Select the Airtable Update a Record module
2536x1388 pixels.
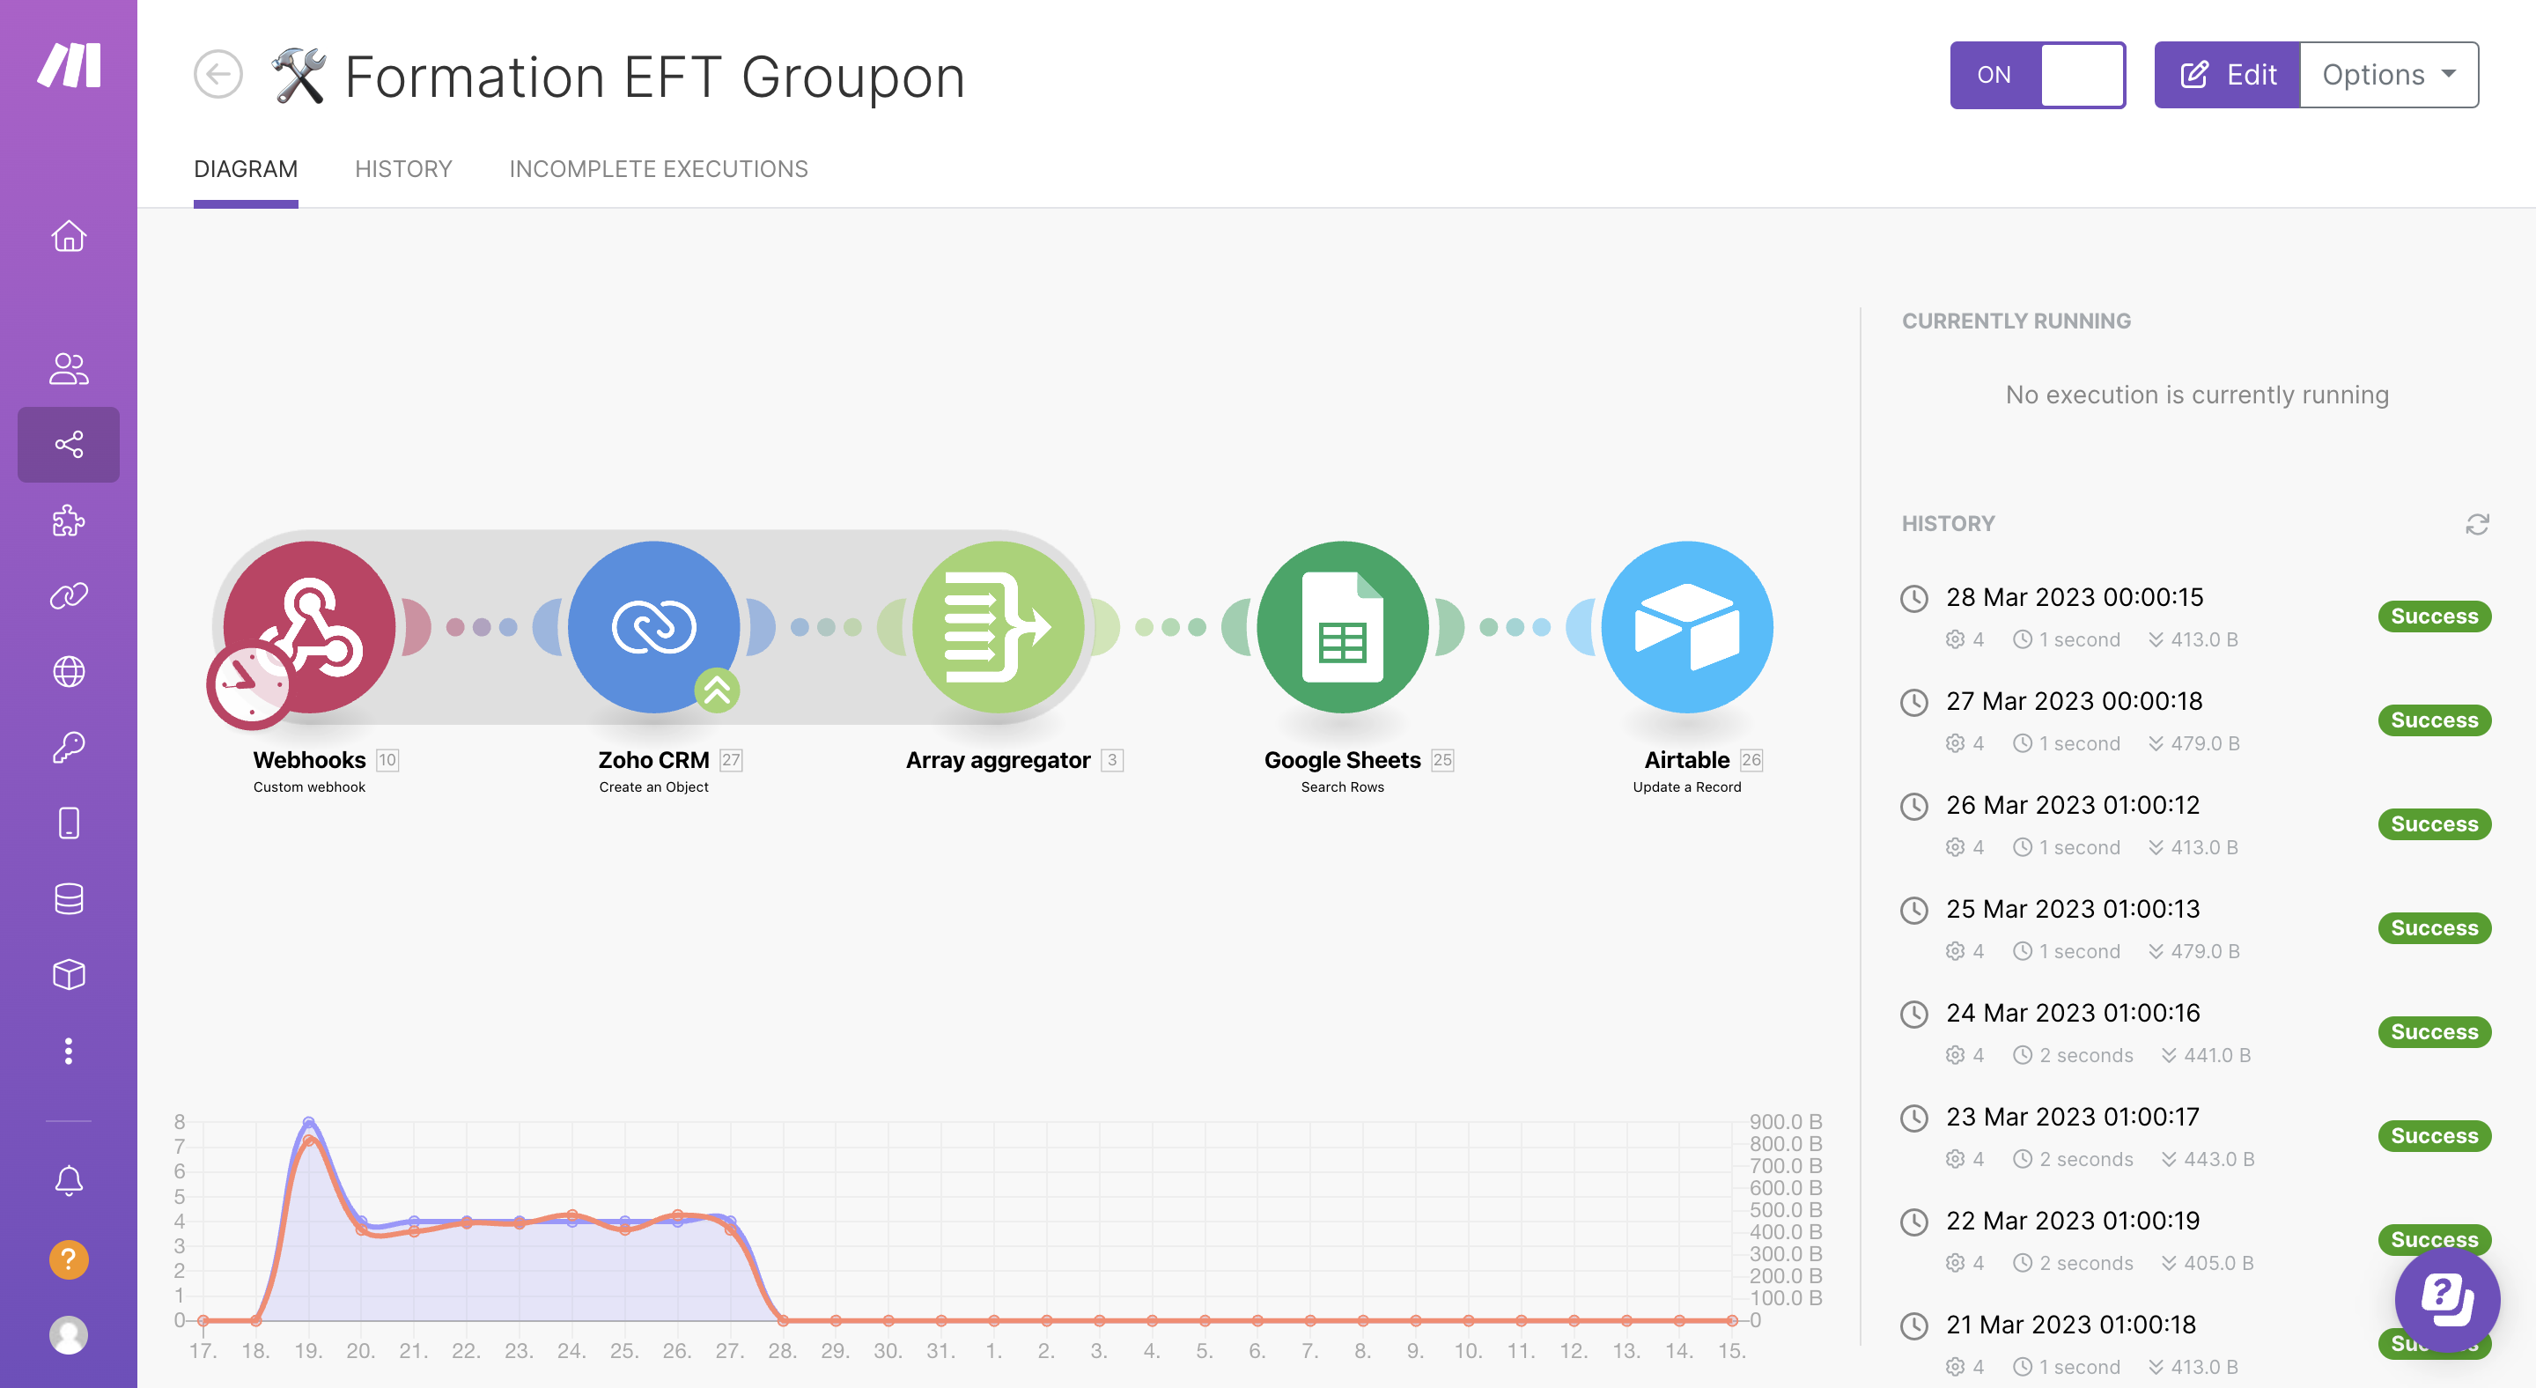(1687, 627)
